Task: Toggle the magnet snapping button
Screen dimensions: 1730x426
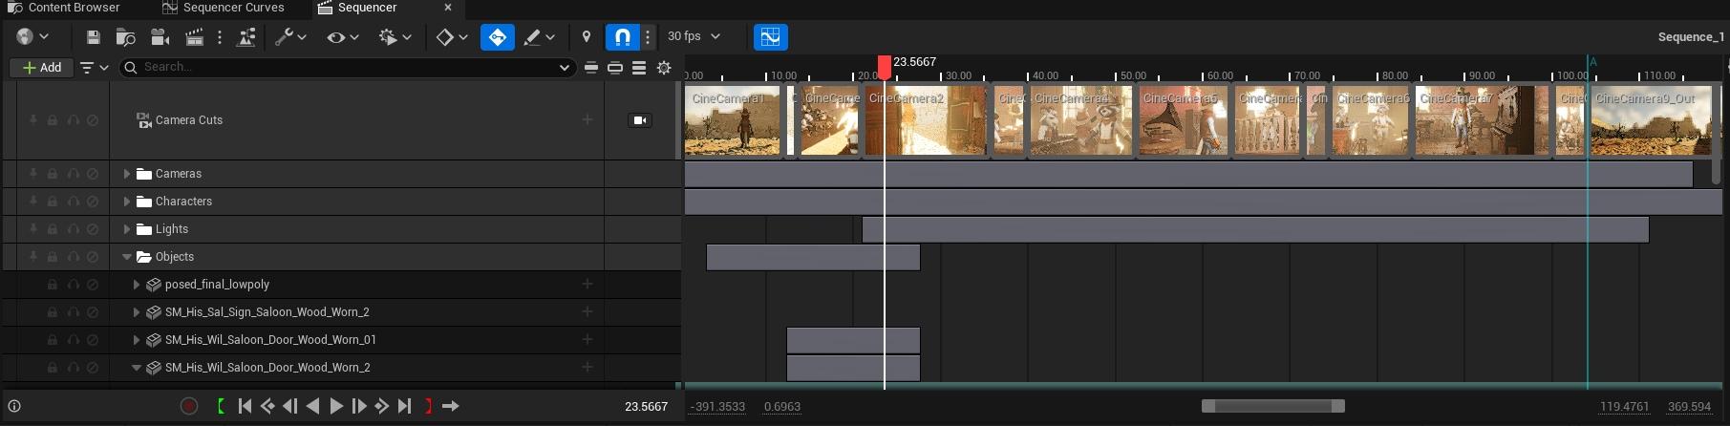Action: 622,37
